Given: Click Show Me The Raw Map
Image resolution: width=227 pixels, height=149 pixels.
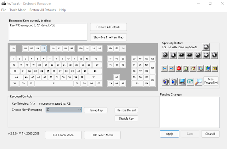Looking at the screenshot, I should pos(109,37).
